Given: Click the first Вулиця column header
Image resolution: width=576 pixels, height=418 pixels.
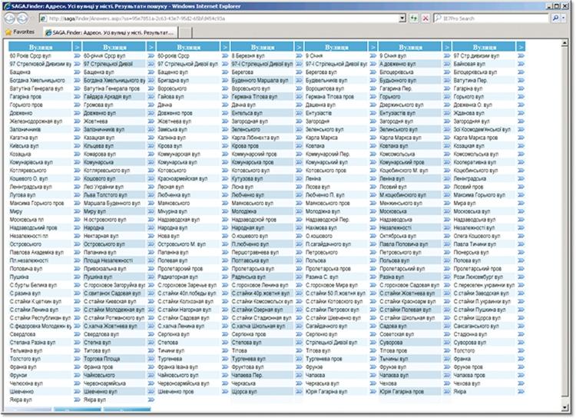Looking at the screenshot, I should [x=40, y=48].
